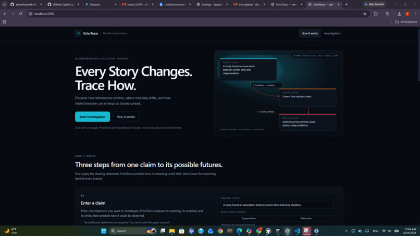Open Microsoft Store from taskbar

pos(182,231)
